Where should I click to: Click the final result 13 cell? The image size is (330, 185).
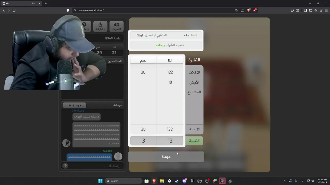point(170,141)
